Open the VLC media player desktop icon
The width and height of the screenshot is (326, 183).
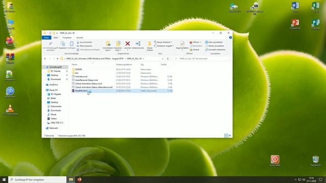[10, 110]
